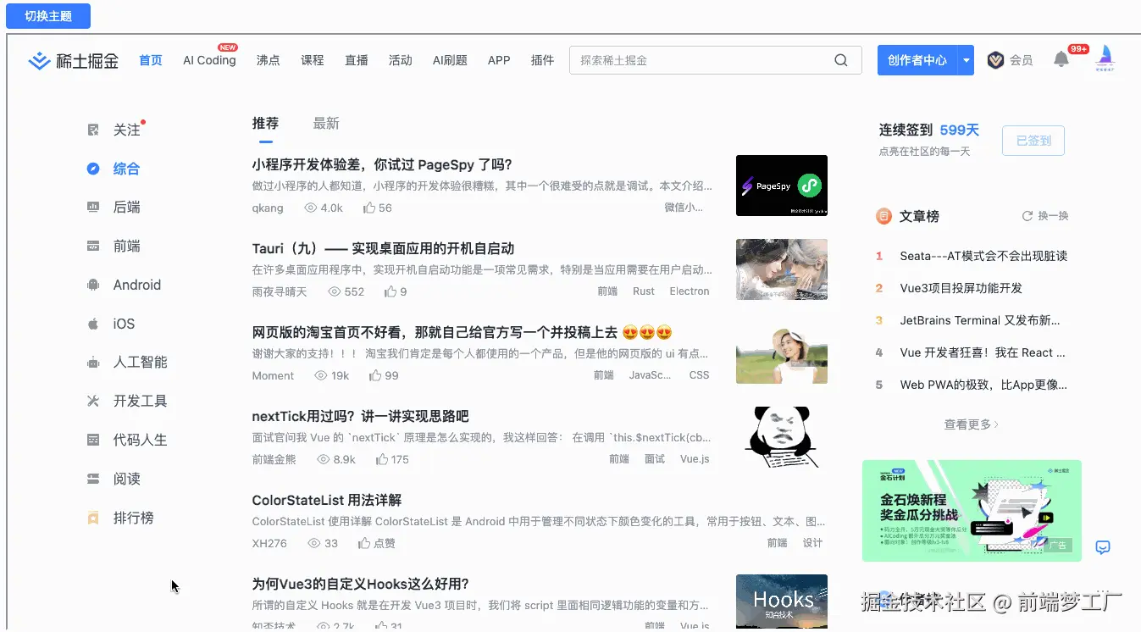
Task: Select the 代码人生 sidebar icon
Action: (x=93, y=440)
